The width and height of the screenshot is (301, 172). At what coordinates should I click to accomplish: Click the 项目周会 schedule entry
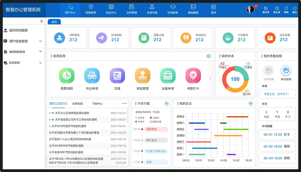(x=156, y=129)
